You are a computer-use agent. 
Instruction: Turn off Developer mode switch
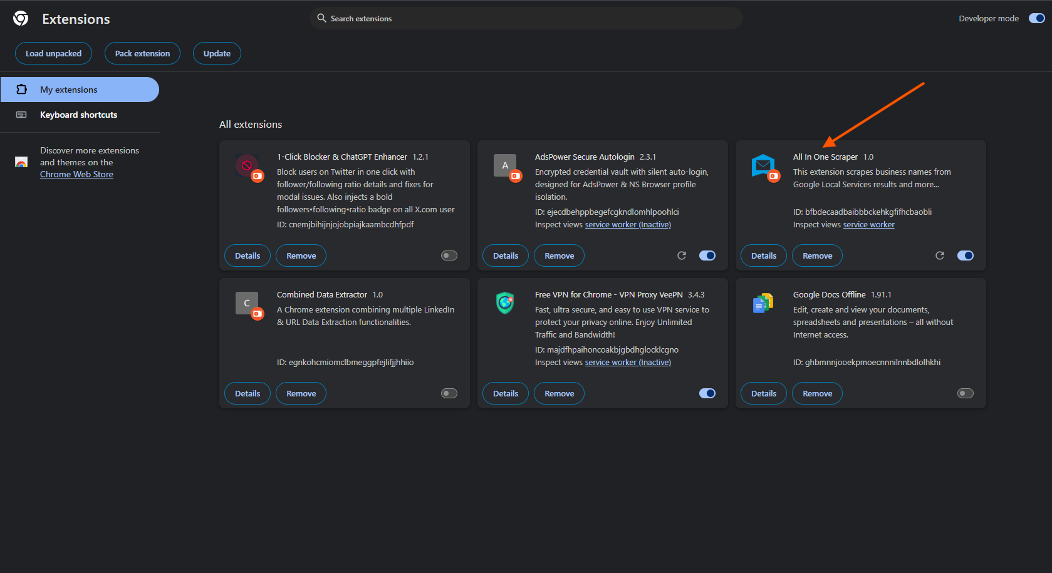coord(1036,18)
